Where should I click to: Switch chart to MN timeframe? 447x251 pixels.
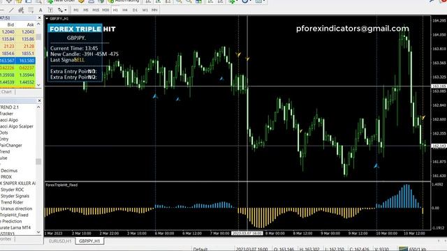pyautogui.click(x=154, y=10)
